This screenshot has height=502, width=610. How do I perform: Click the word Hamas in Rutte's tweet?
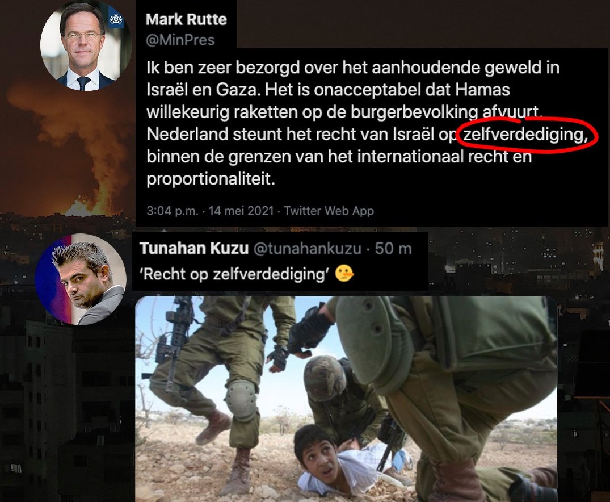click(x=482, y=90)
